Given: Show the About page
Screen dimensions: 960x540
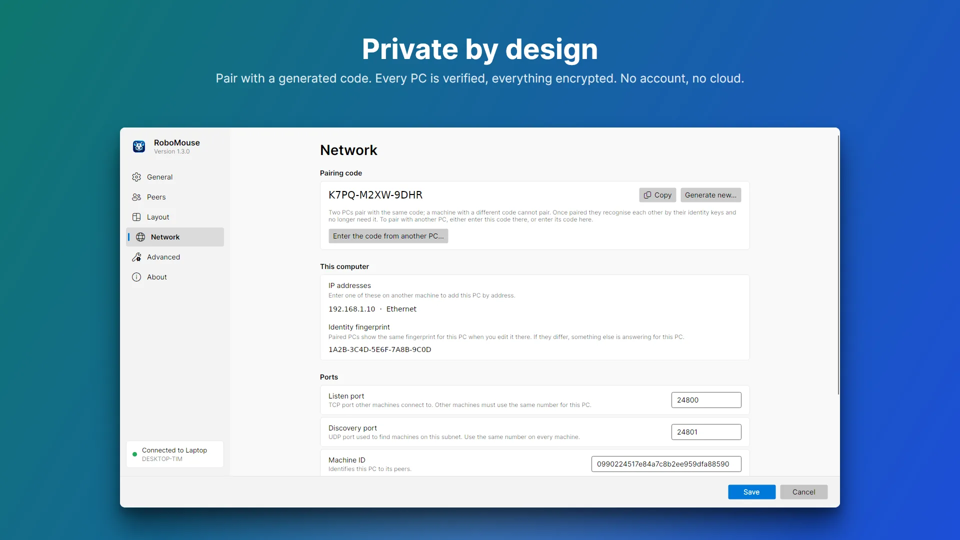Looking at the screenshot, I should click(175, 277).
